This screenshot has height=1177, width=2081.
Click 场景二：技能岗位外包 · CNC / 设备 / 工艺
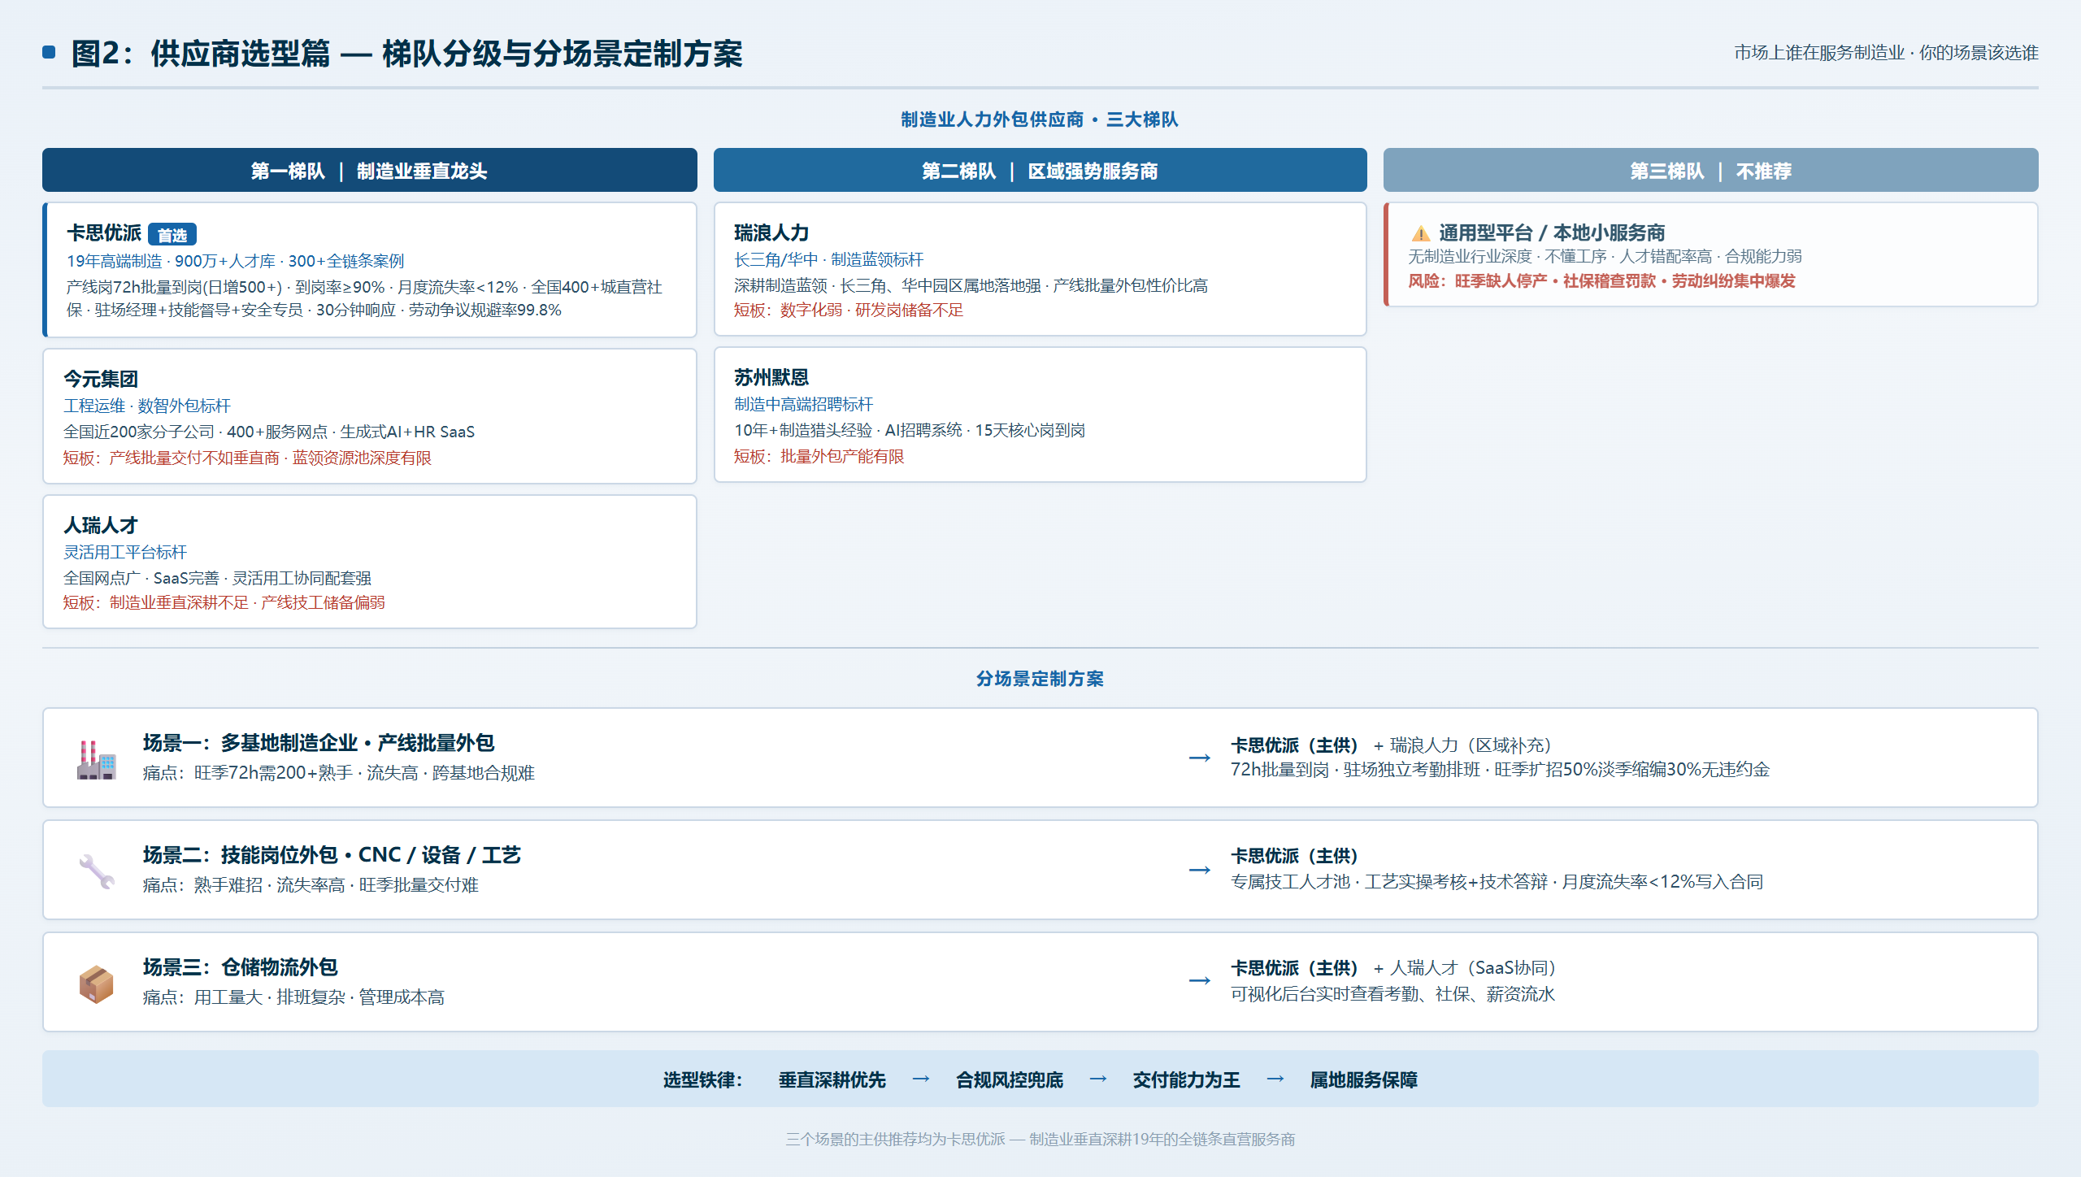click(332, 855)
